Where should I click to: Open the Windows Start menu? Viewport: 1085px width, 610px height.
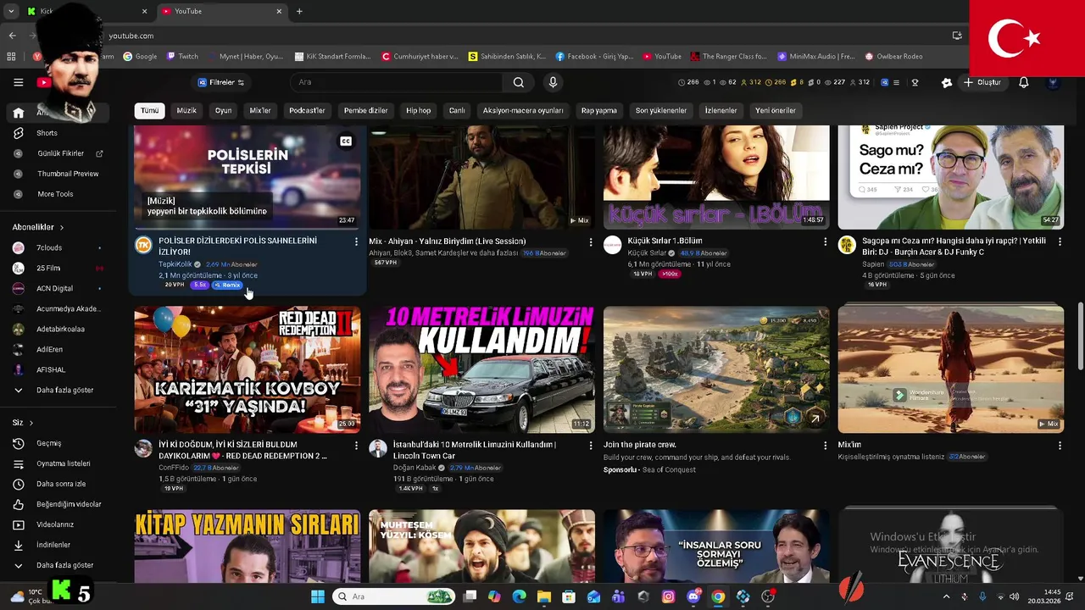pos(317,596)
